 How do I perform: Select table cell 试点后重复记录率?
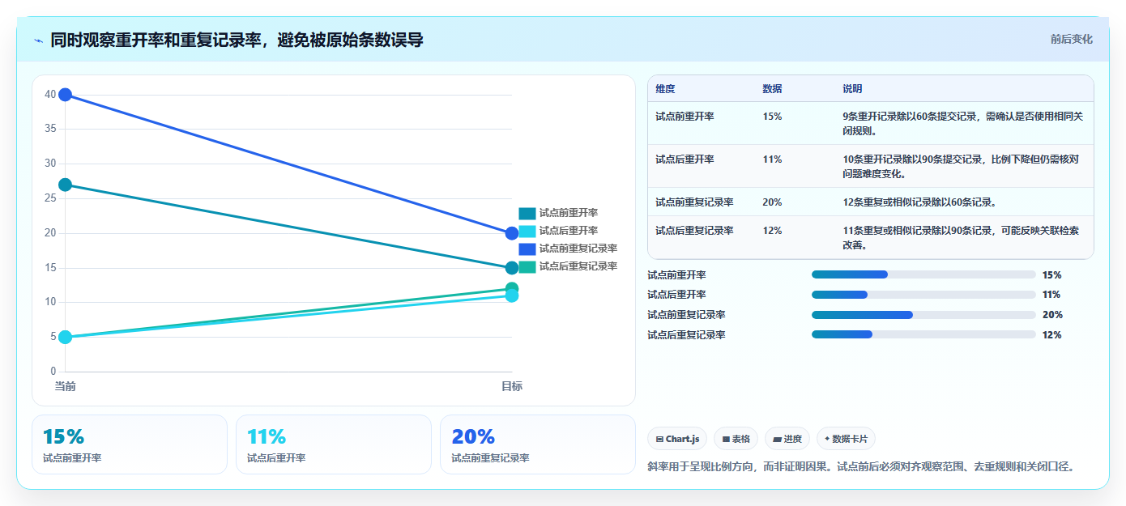pyautogui.click(x=694, y=231)
